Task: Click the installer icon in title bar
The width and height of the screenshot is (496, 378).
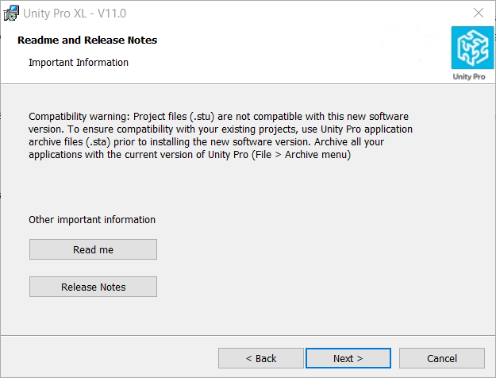Action: (x=11, y=13)
